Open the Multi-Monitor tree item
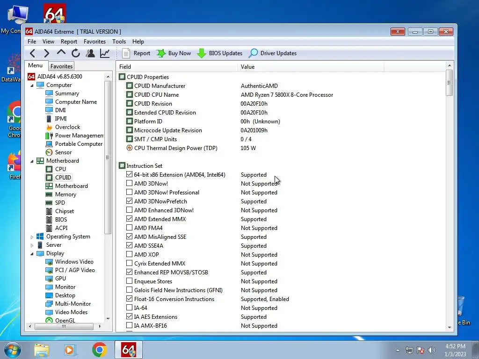Viewport: 479px width, 359px height. point(73,304)
